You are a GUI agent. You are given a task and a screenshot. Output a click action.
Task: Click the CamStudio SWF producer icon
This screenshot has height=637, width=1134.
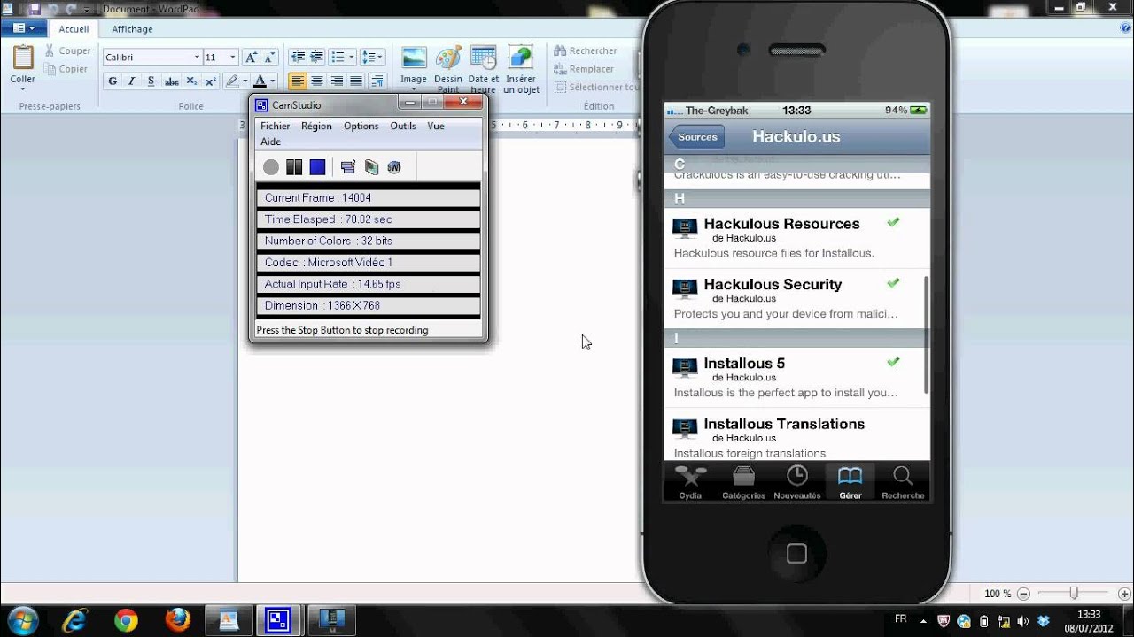pyautogui.click(x=394, y=167)
